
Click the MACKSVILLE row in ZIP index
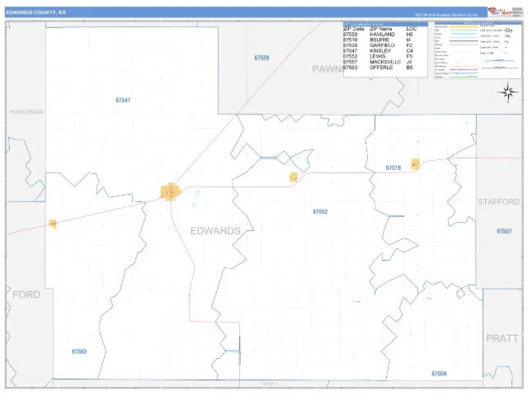point(380,62)
